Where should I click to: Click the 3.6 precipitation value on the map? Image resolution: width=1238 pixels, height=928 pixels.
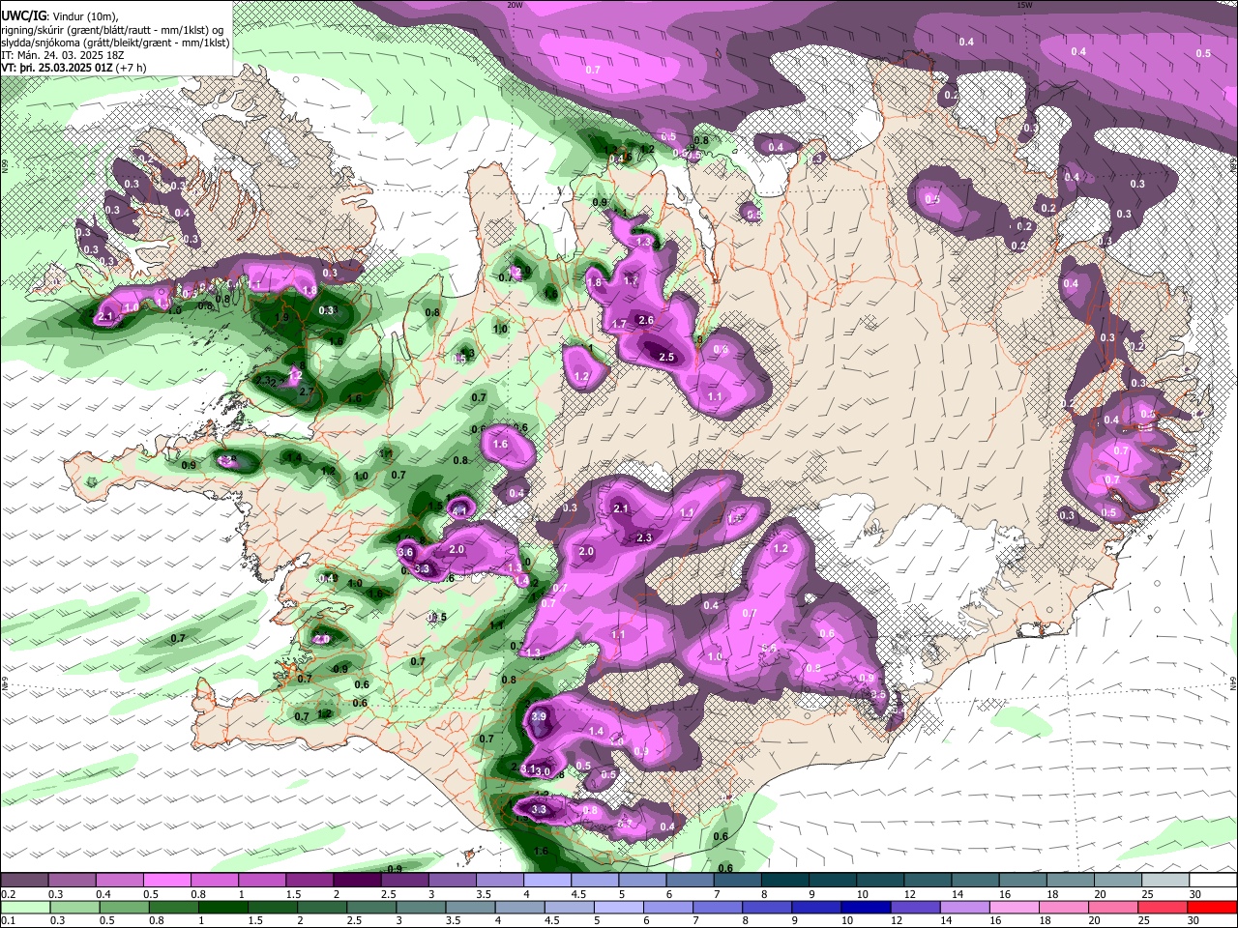pyautogui.click(x=405, y=552)
